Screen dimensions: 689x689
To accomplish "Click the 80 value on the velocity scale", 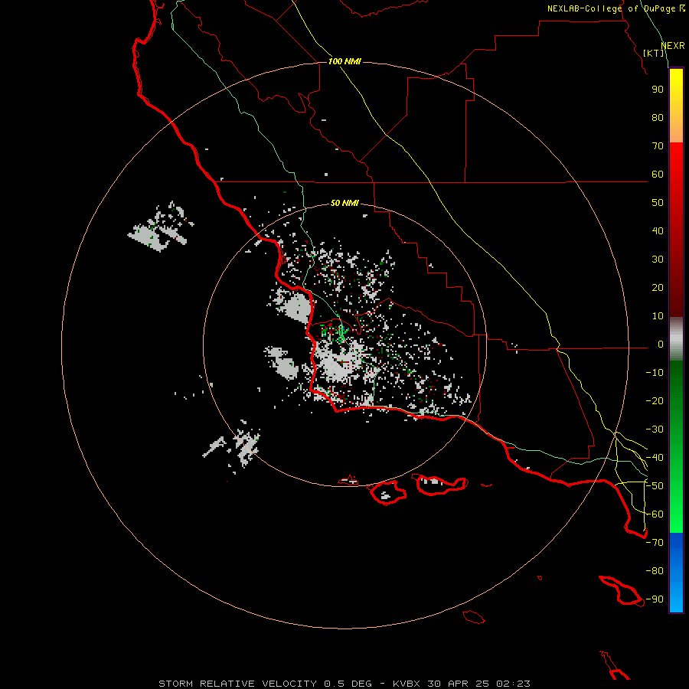I will tap(658, 117).
